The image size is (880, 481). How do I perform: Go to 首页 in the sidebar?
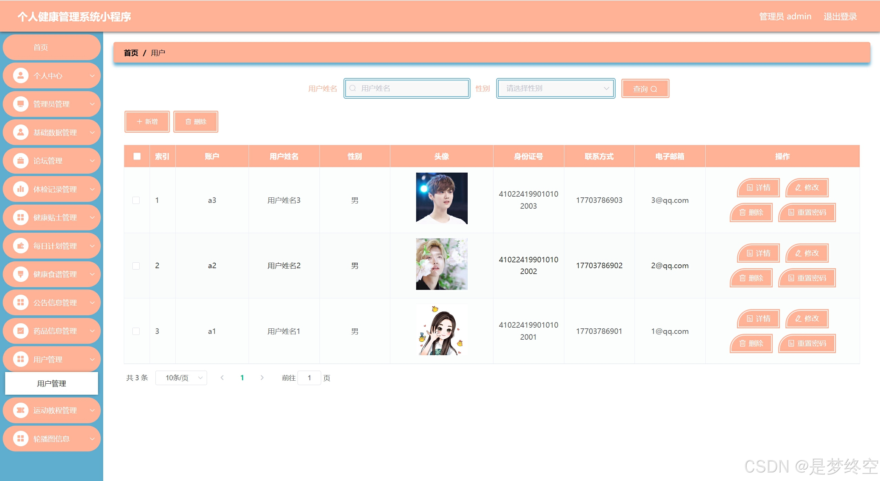pyautogui.click(x=52, y=47)
